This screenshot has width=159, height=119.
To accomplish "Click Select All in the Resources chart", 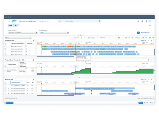I will click(x=143, y=40).
